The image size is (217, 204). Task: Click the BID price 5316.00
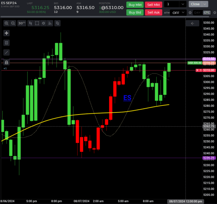tap(63, 8)
